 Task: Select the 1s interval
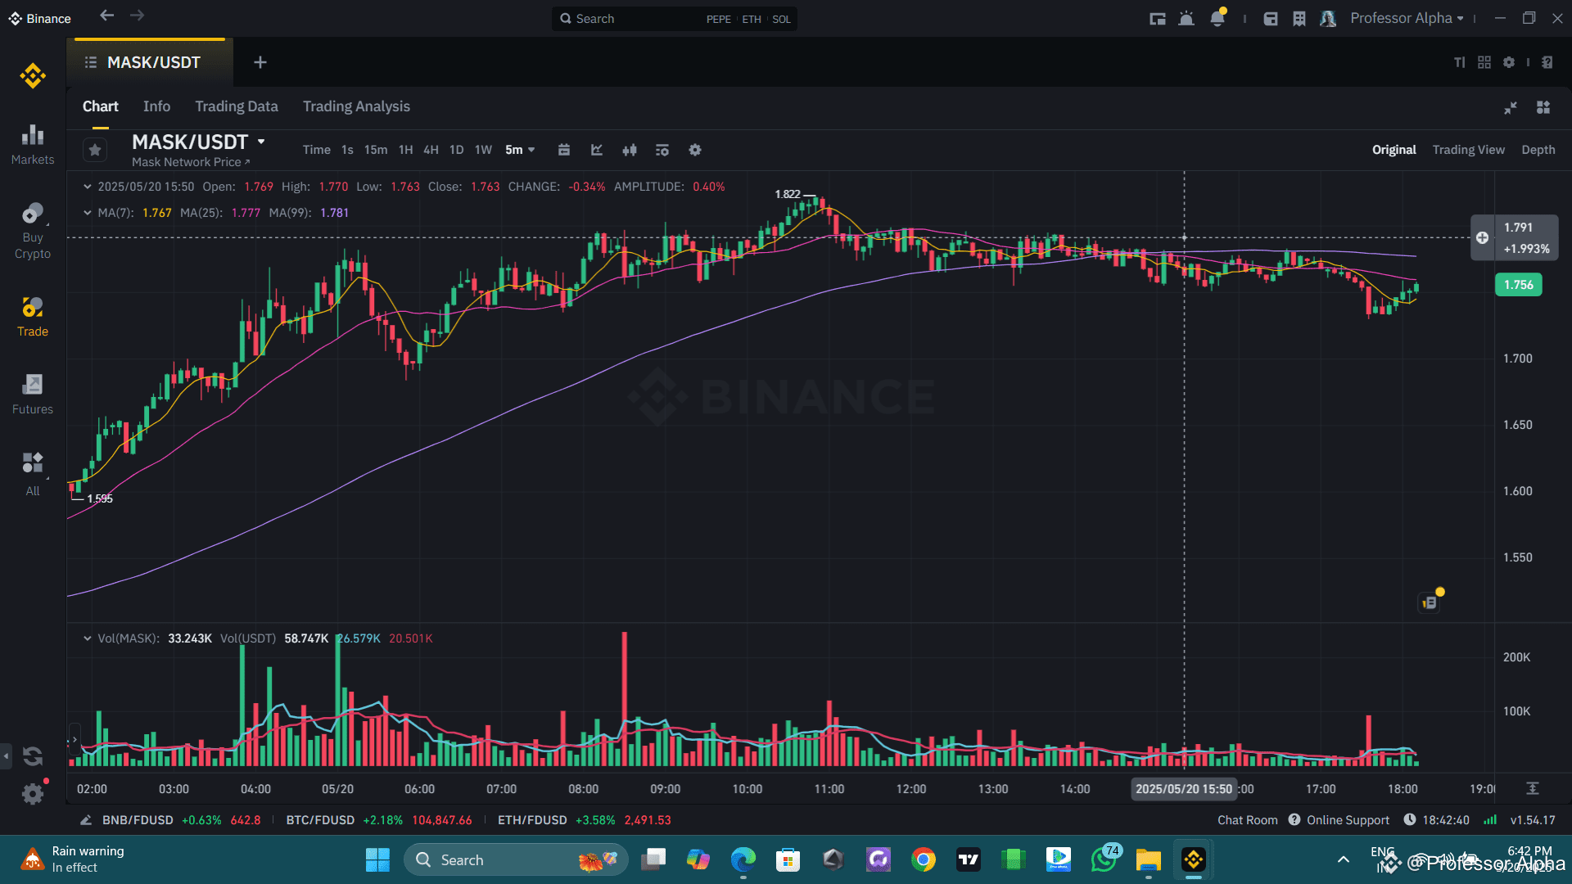pyautogui.click(x=347, y=150)
